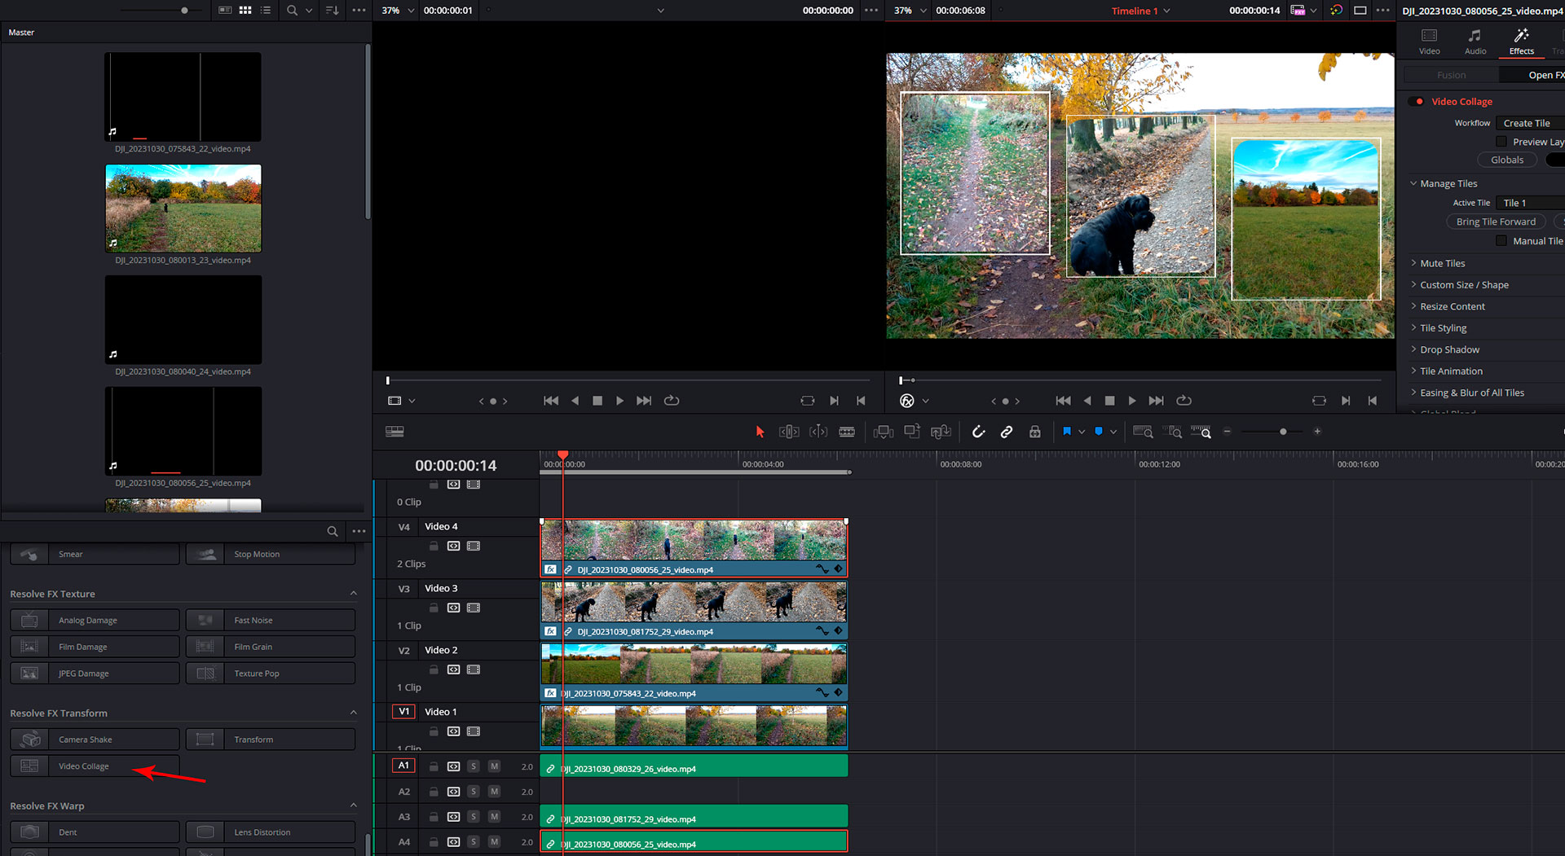
Task: Select the Video Collage effect
Action: click(x=95, y=766)
